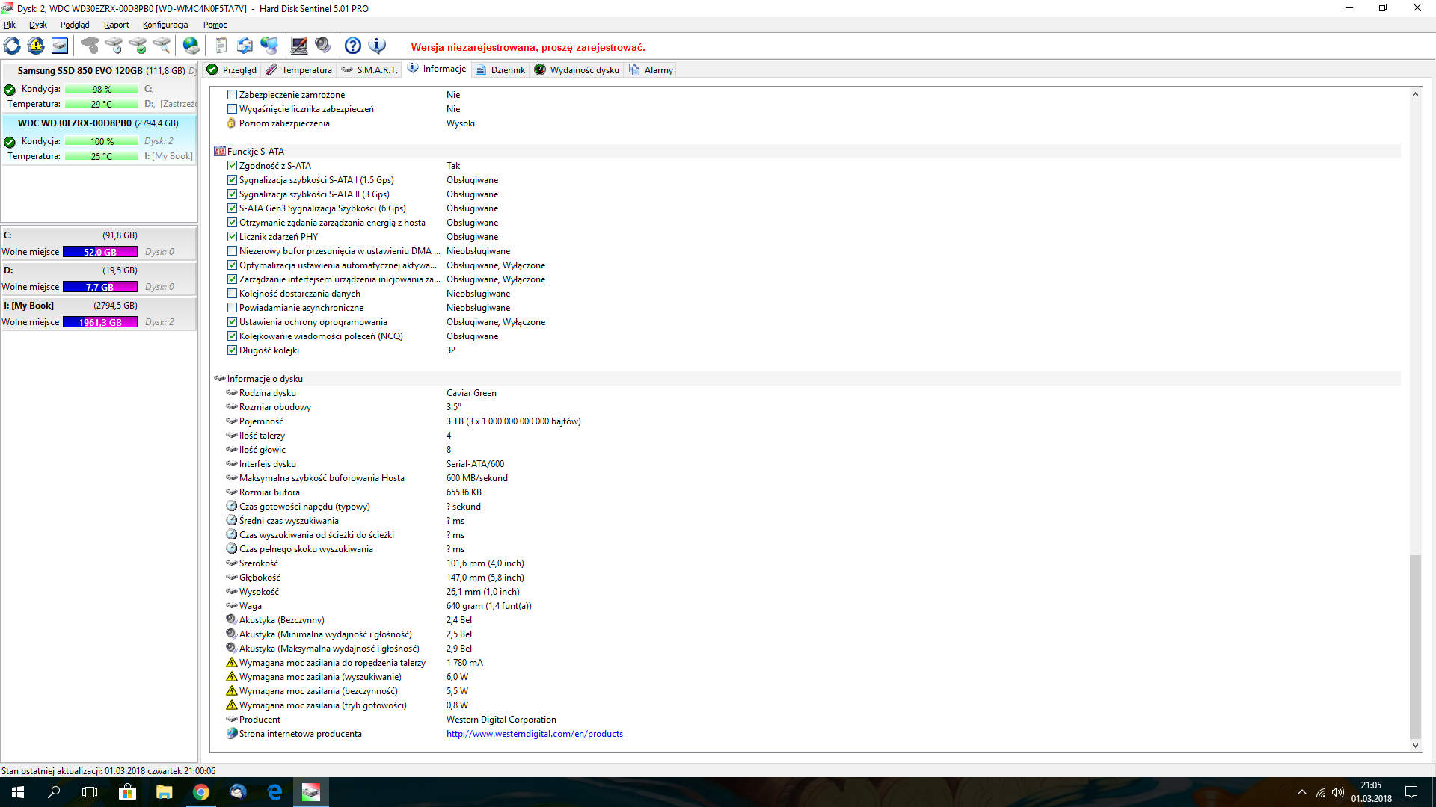Click the I: [My Book] free space bar
The height and width of the screenshot is (807, 1436).
pyautogui.click(x=100, y=322)
